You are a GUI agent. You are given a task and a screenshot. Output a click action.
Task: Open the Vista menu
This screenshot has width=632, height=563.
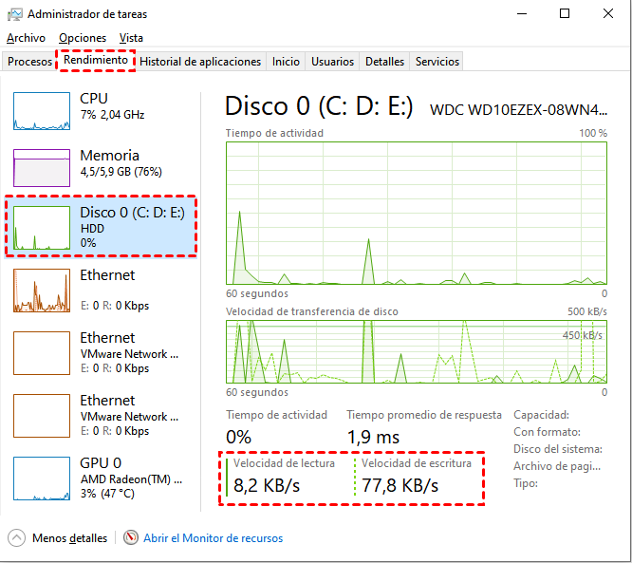[131, 38]
